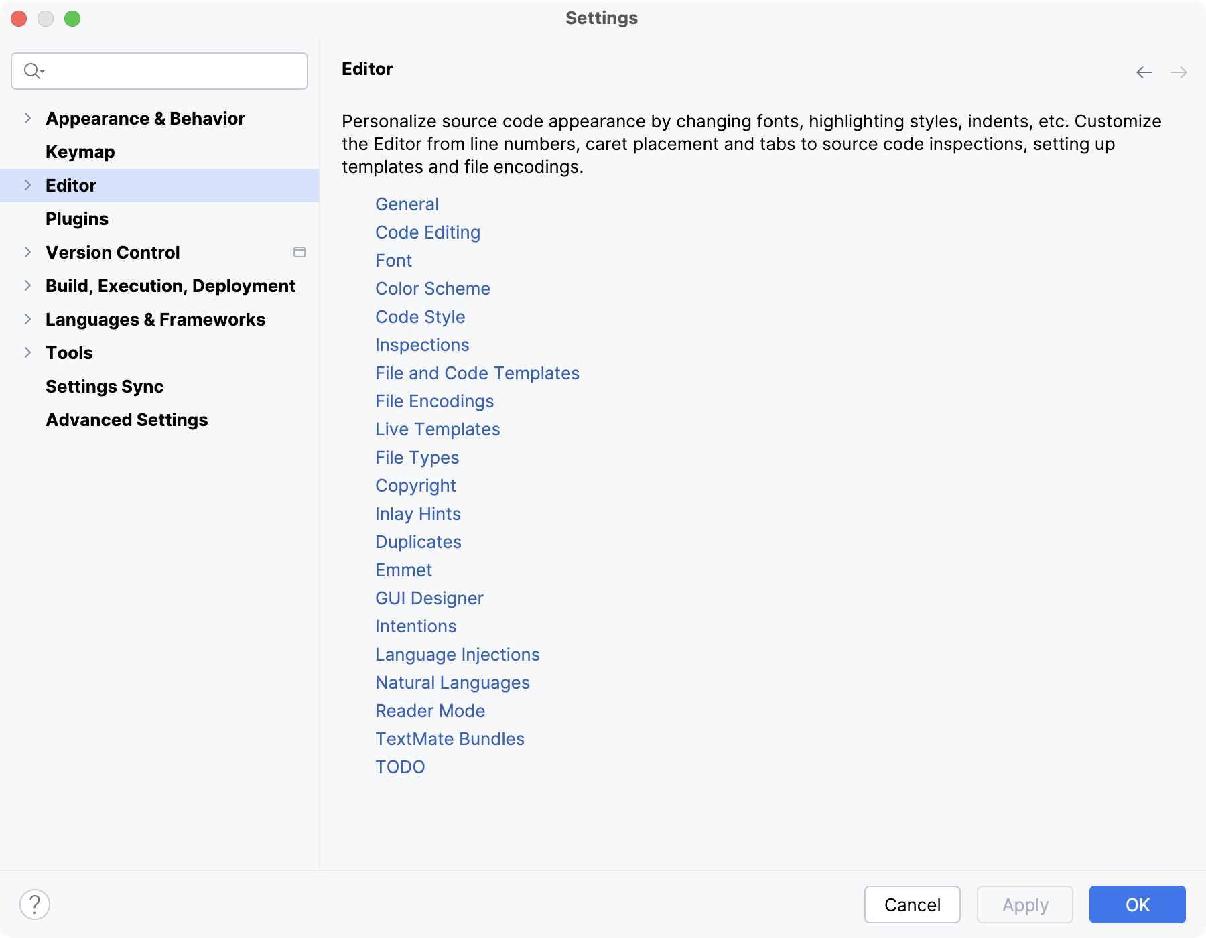Click the icon next to Version Control
The height and width of the screenshot is (938, 1206).
coord(299,252)
